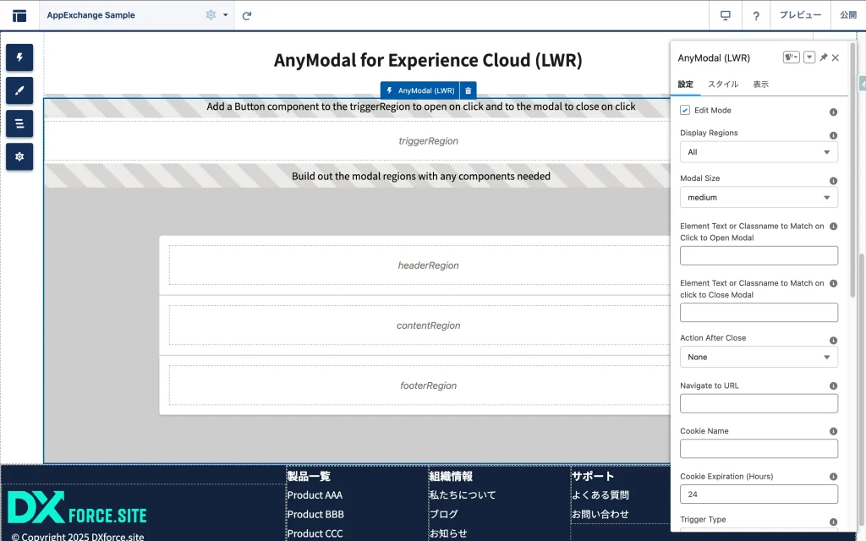This screenshot has height=541, width=866.
Task: Expand the Action After Close dropdown
Action: tap(759, 357)
